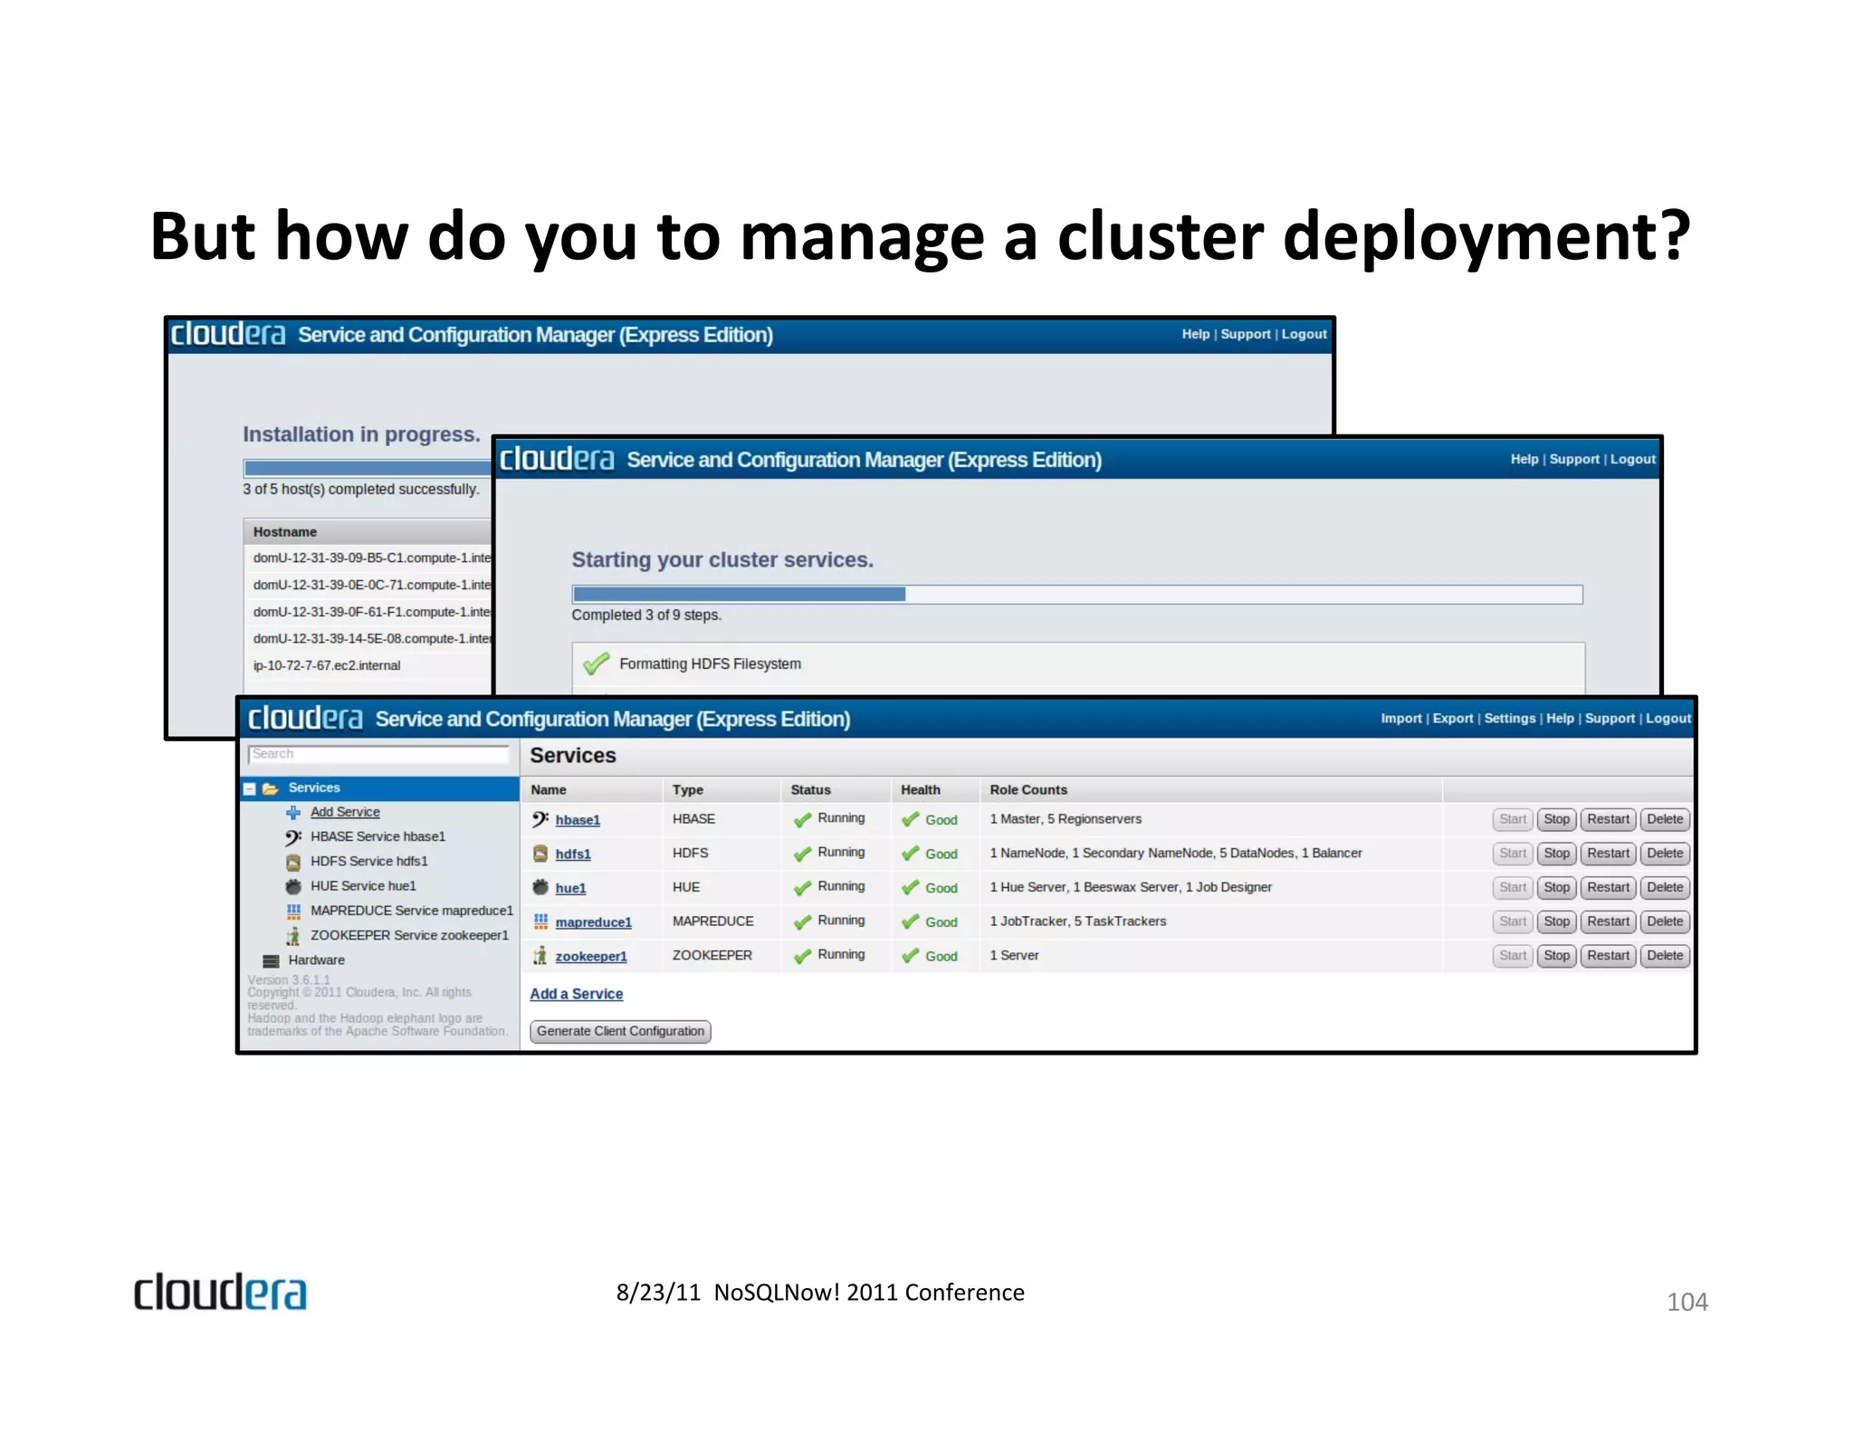Viewport: 1854px width, 1432px height.
Task: Click the greyed Start button for hdfs1
Action: [1513, 854]
